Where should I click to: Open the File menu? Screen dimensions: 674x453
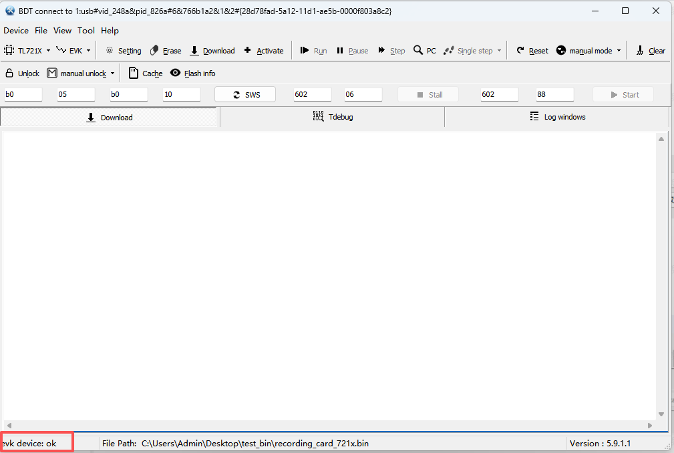(x=41, y=31)
